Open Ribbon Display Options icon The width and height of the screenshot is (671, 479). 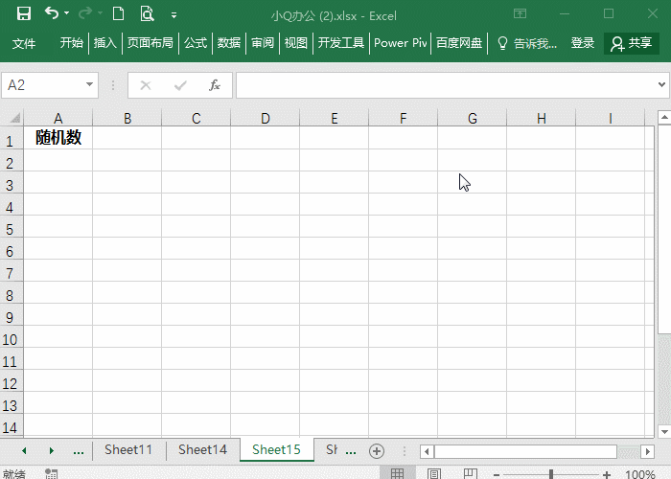click(x=520, y=13)
